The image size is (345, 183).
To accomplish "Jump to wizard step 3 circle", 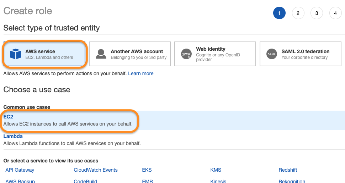I will coord(317,13).
